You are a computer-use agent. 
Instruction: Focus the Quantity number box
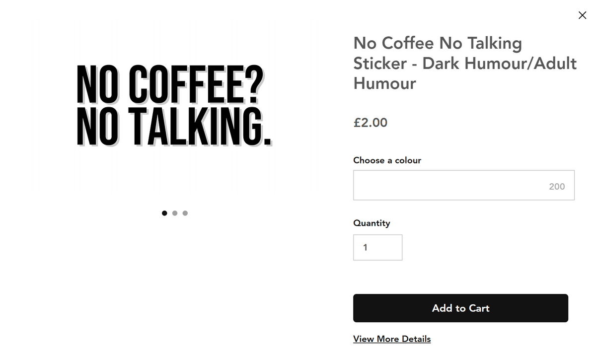pyautogui.click(x=377, y=247)
